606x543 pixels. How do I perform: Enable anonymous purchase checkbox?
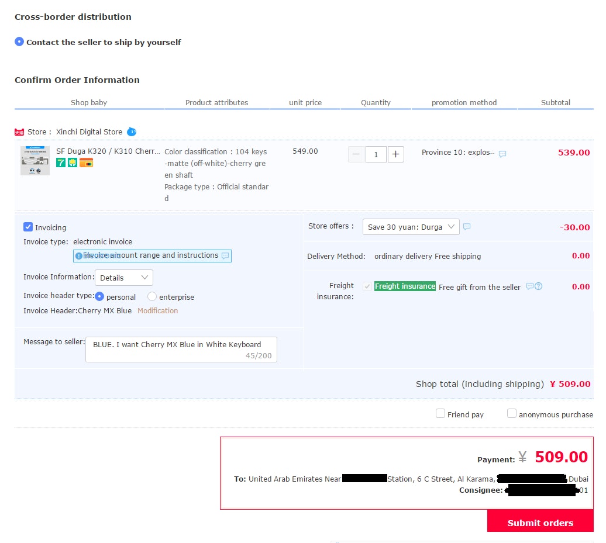(512, 414)
